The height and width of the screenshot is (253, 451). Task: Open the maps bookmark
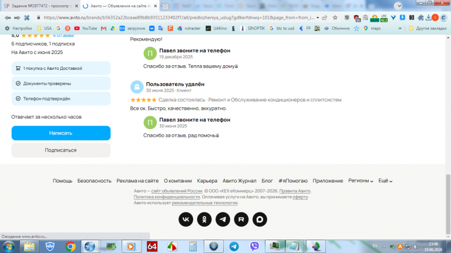point(372,28)
